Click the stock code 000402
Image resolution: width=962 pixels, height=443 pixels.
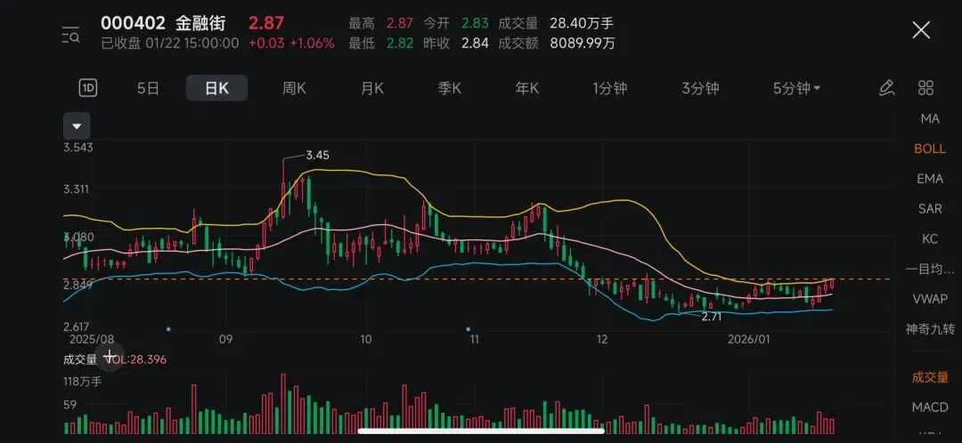(133, 23)
